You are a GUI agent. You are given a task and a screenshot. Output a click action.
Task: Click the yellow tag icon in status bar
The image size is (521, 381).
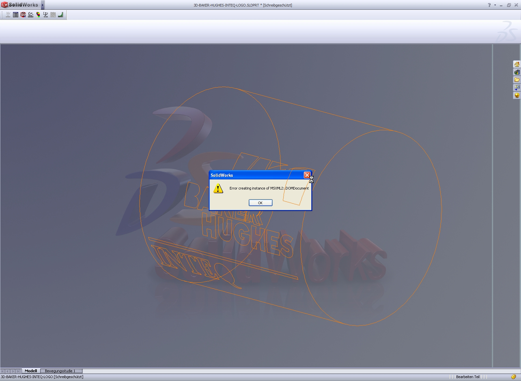pos(514,377)
